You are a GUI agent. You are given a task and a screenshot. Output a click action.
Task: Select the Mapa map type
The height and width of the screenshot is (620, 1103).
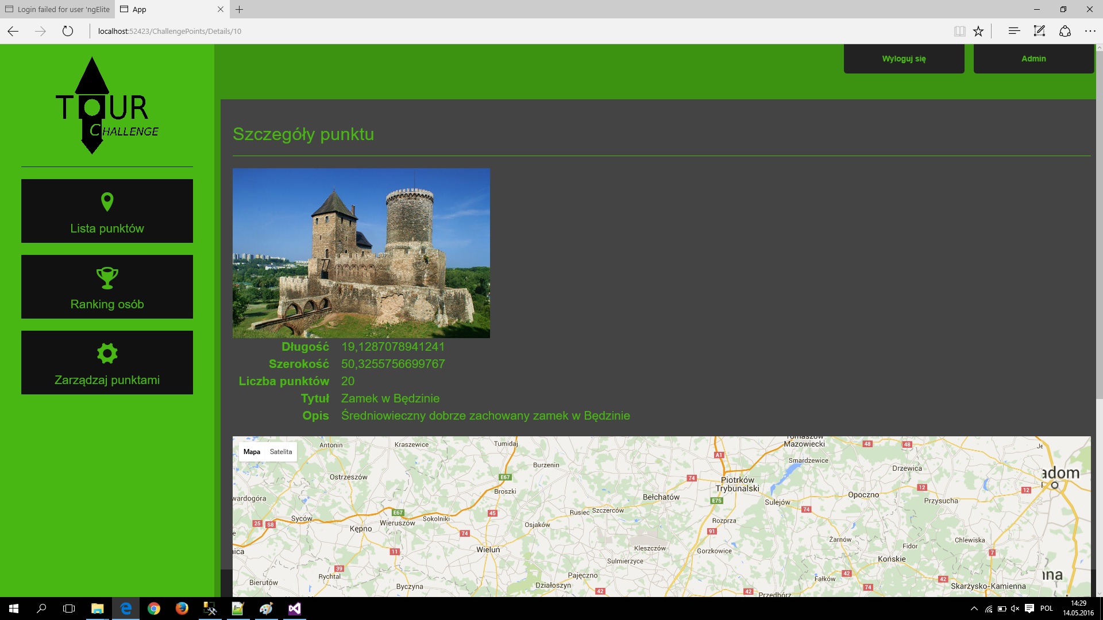pyautogui.click(x=252, y=452)
